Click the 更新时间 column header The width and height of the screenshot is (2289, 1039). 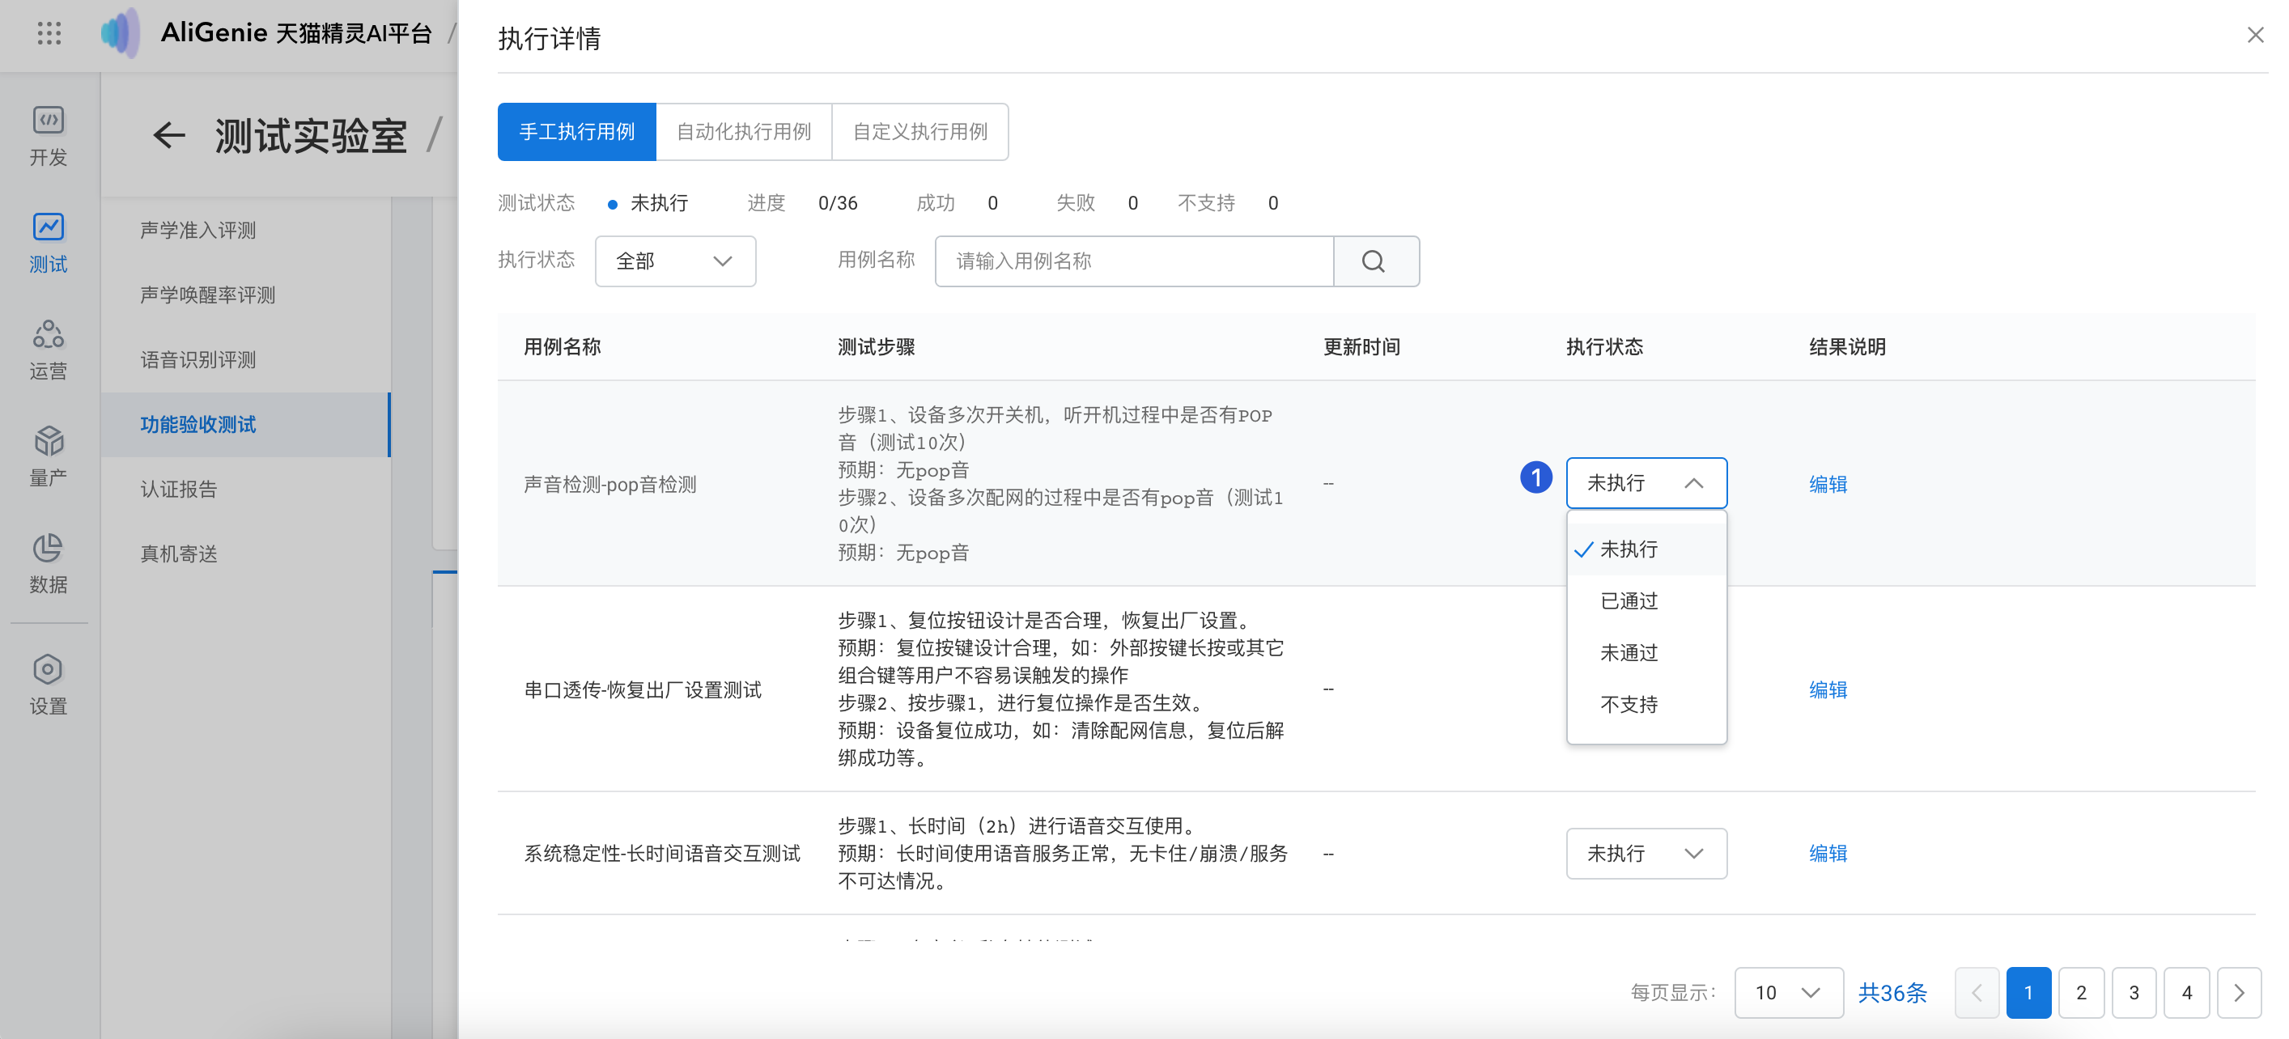(x=1362, y=346)
